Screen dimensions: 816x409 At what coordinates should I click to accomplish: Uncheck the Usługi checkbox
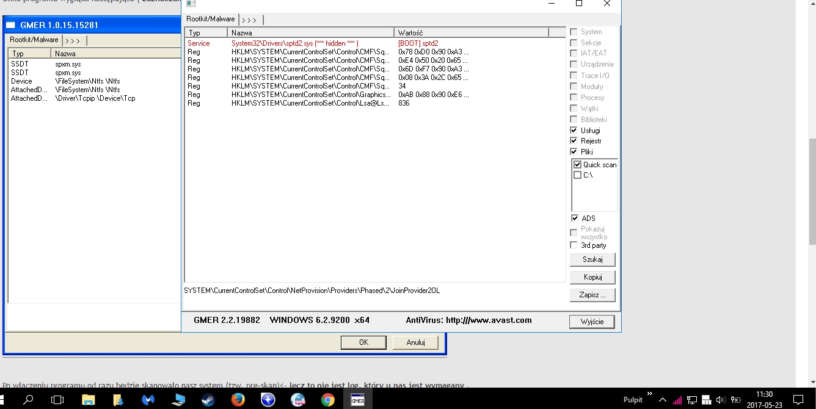pyautogui.click(x=574, y=130)
